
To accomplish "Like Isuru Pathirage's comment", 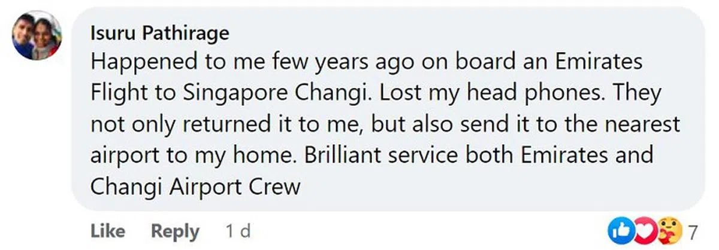I will [x=107, y=231].
